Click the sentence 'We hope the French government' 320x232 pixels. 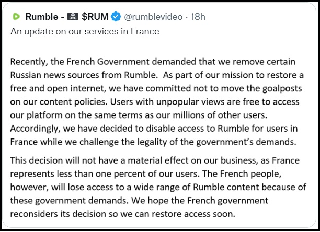pos(183,201)
